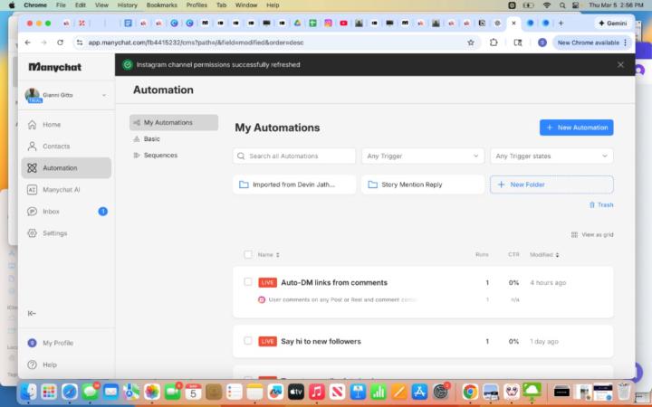The width and height of the screenshot is (652, 407).
Task: Switch to View as grid
Action: coord(593,234)
